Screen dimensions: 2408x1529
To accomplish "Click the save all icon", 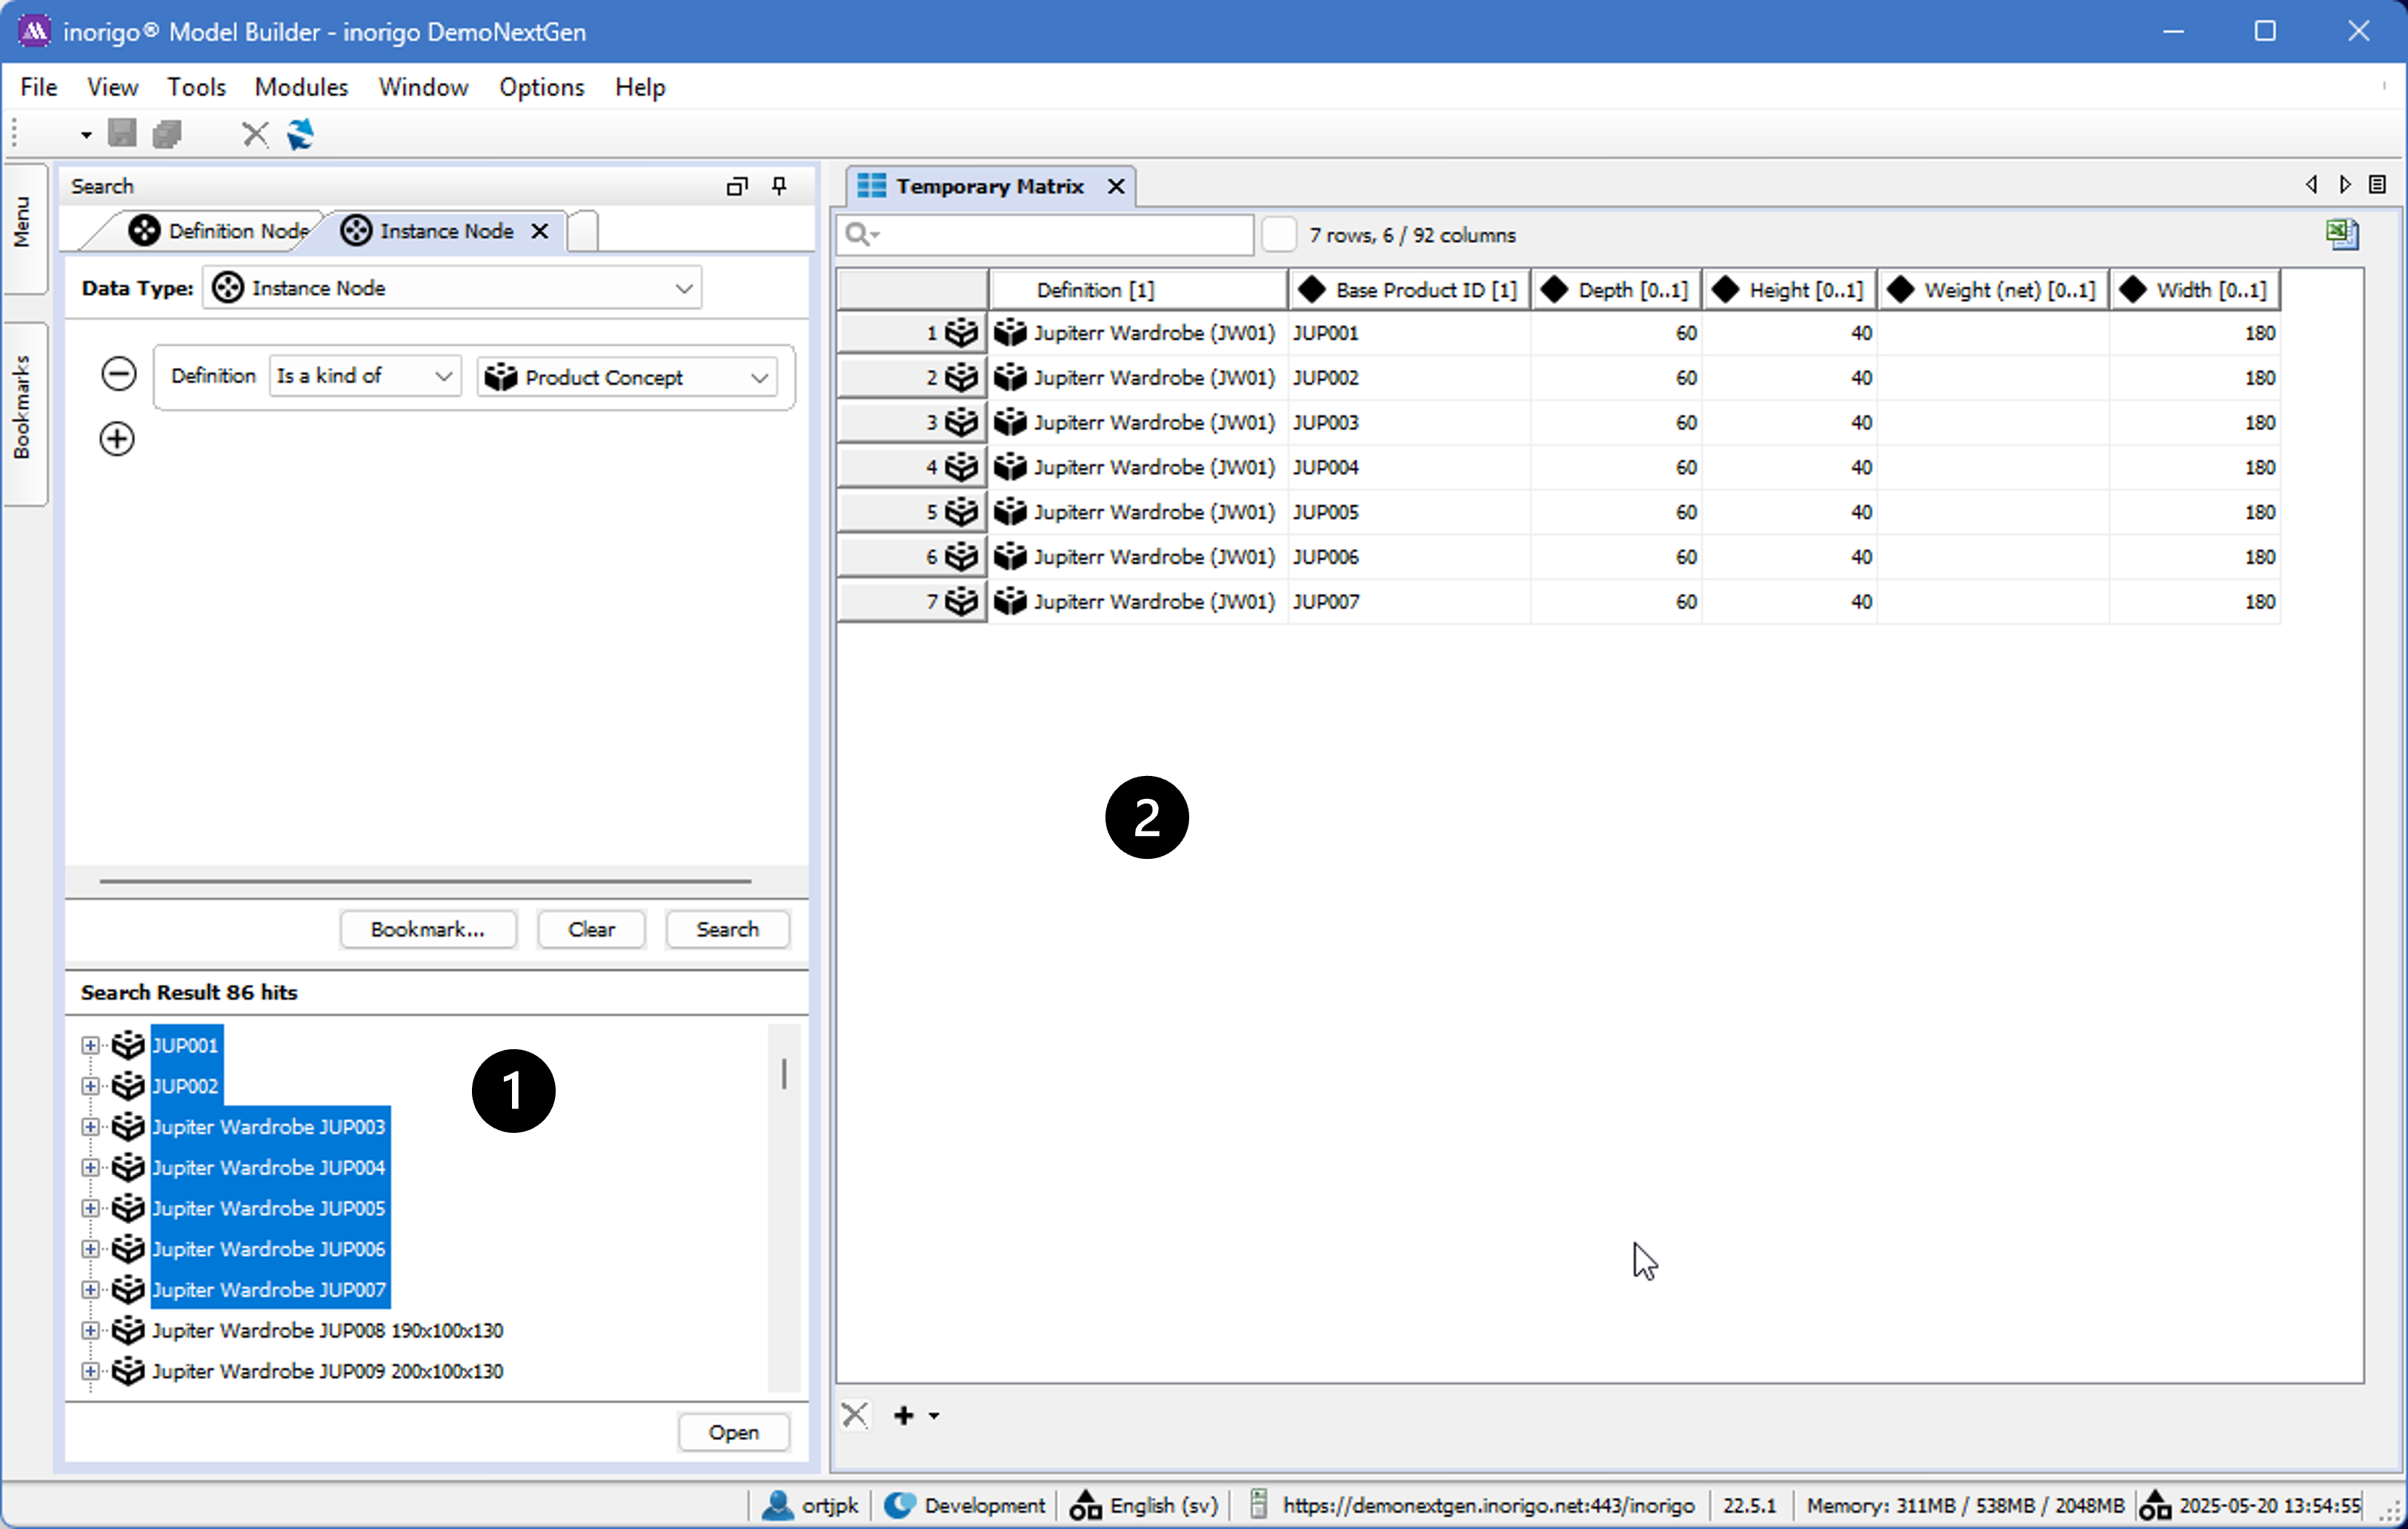I will tap(167, 134).
